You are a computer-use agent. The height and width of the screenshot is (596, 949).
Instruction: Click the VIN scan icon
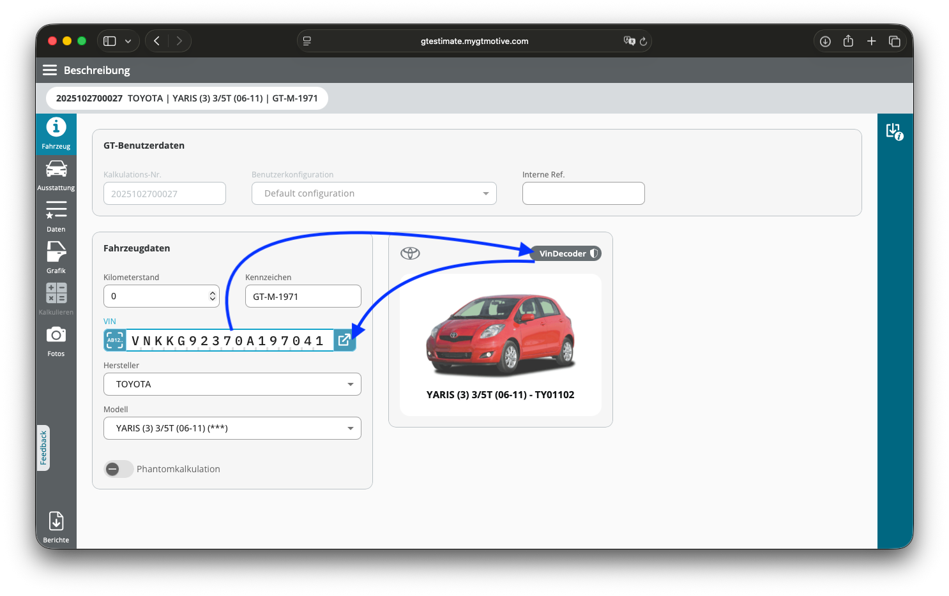[115, 340]
